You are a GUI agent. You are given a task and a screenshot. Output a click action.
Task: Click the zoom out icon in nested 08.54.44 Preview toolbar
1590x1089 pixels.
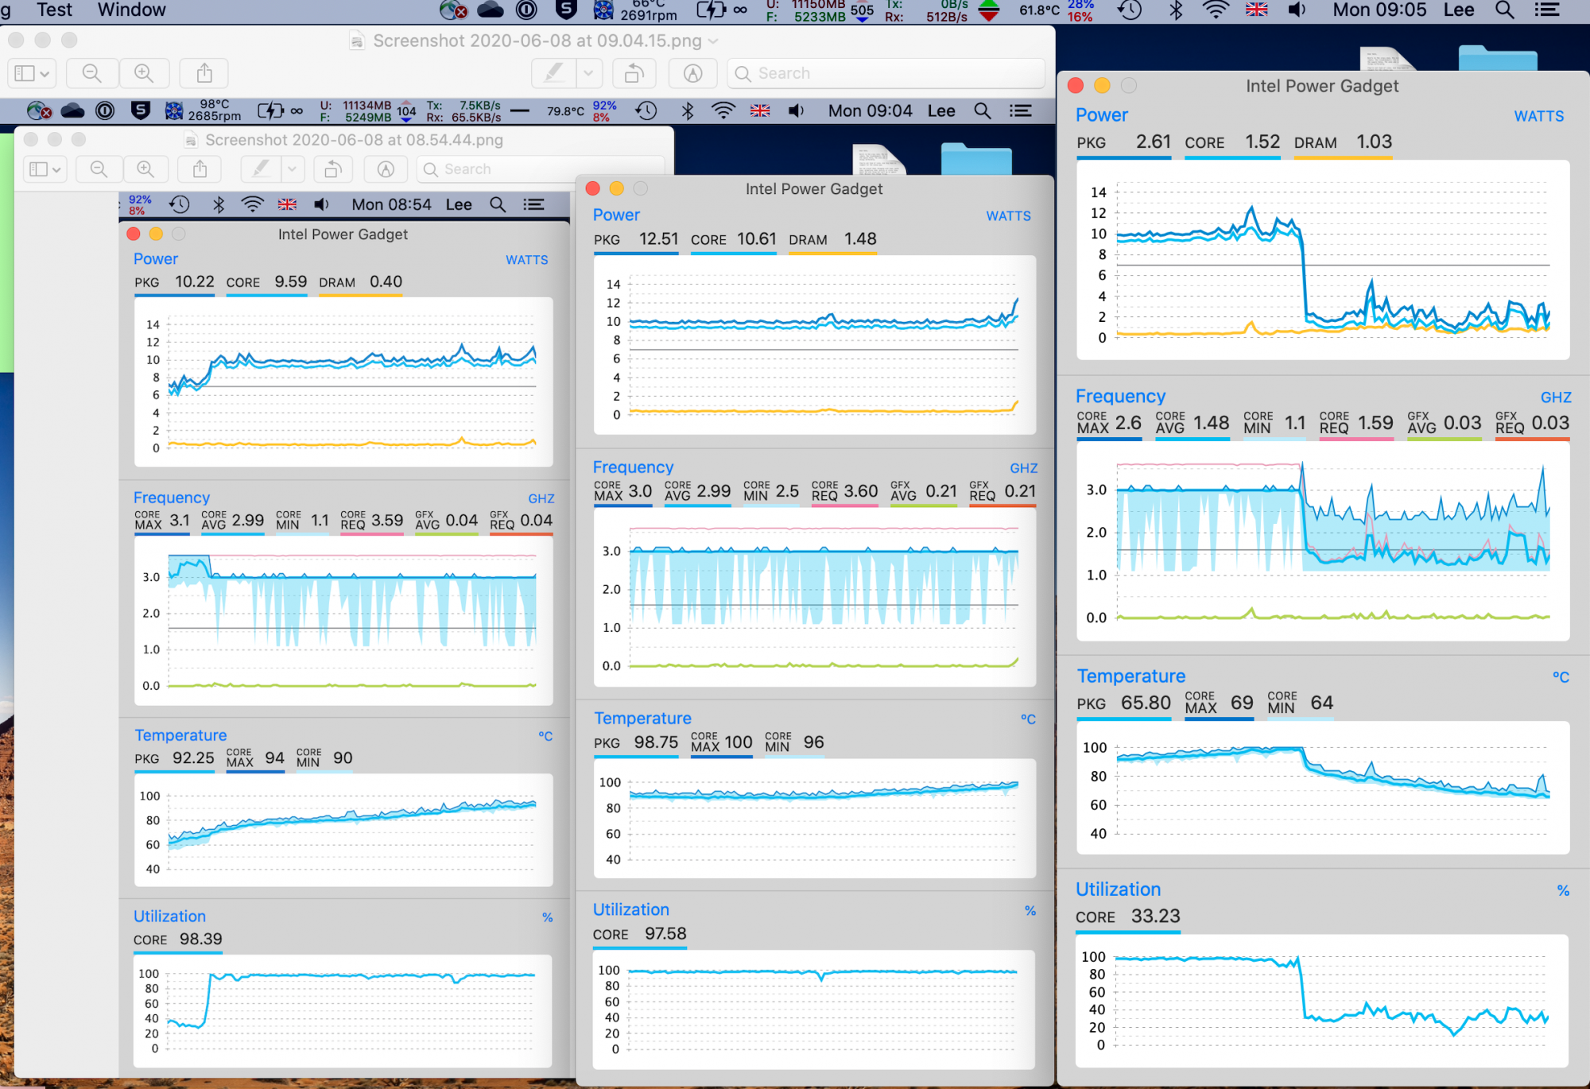point(99,169)
